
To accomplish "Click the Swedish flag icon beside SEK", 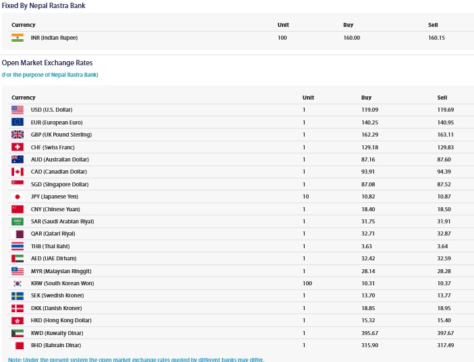I will click(18, 295).
